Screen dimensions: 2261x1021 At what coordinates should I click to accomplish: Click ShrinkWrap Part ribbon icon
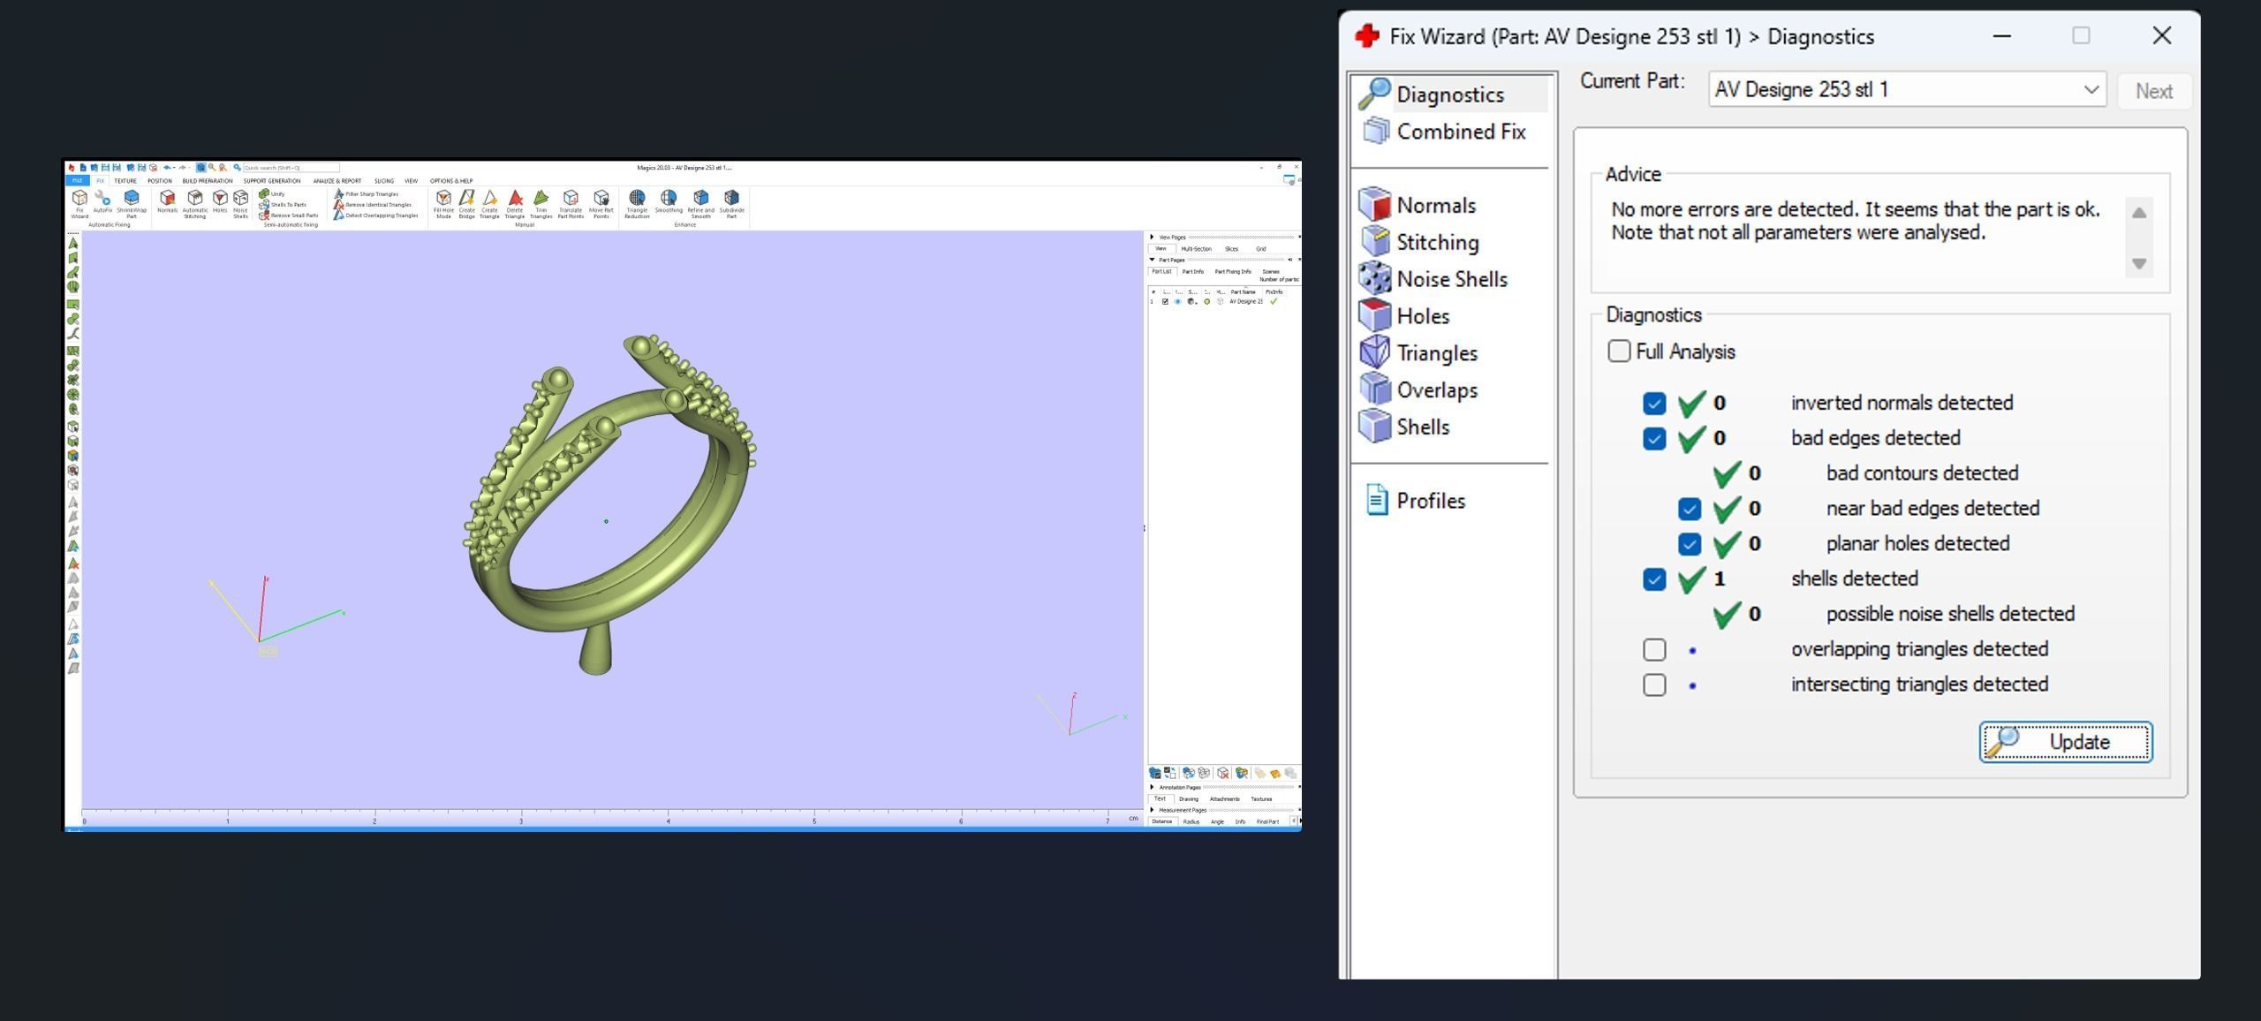click(x=132, y=201)
